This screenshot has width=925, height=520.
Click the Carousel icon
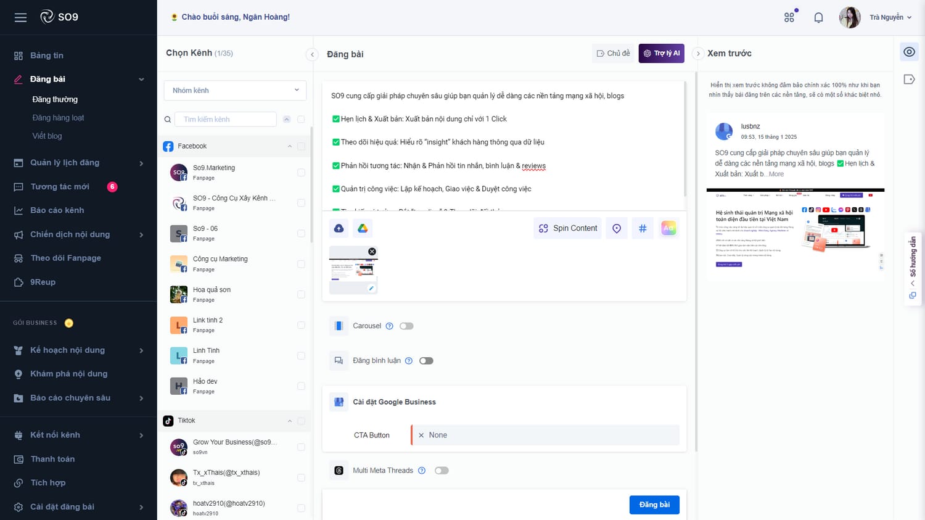point(339,326)
